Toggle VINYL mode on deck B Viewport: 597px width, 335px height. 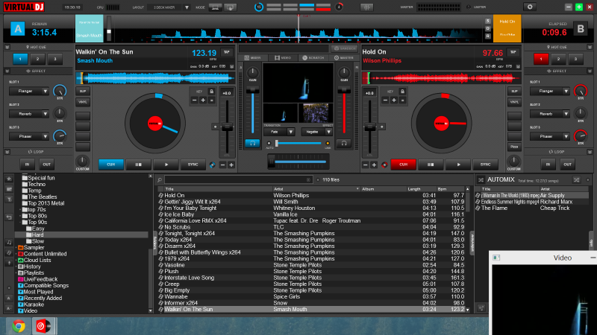tap(514, 101)
